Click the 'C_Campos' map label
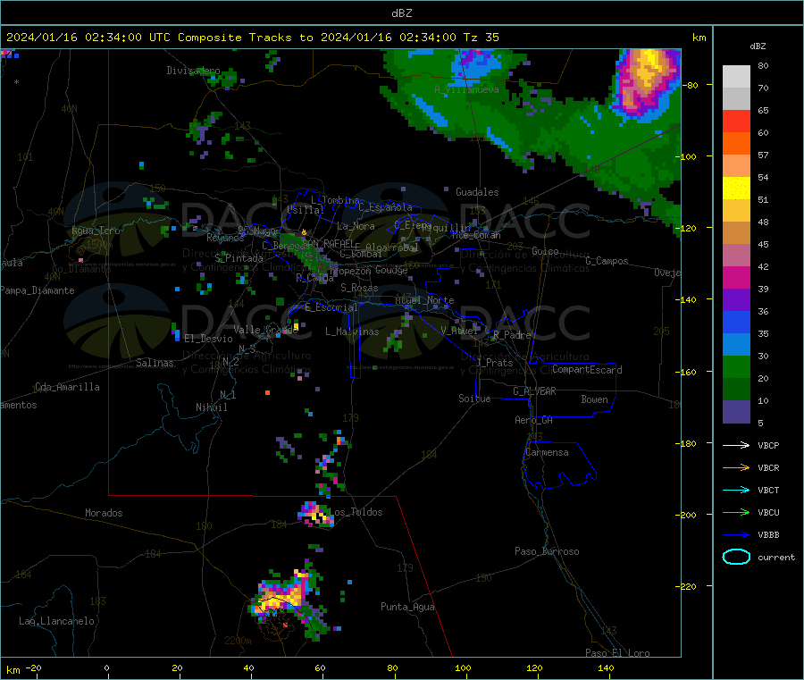 click(x=607, y=261)
